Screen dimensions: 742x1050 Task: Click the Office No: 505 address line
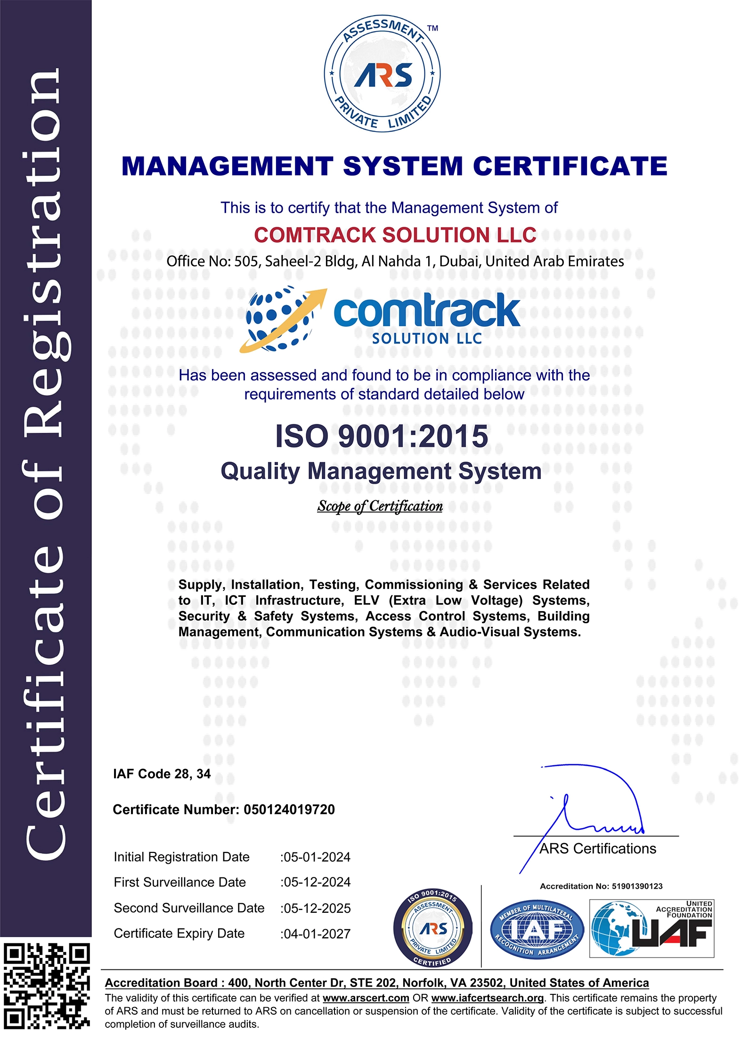point(395,261)
